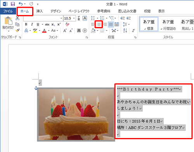This screenshot has width=194, height=152.
Task: Click the Asian layout icon
Action: [114, 31]
